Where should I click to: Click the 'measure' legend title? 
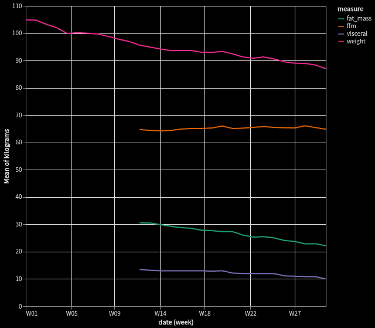(350, 9)
